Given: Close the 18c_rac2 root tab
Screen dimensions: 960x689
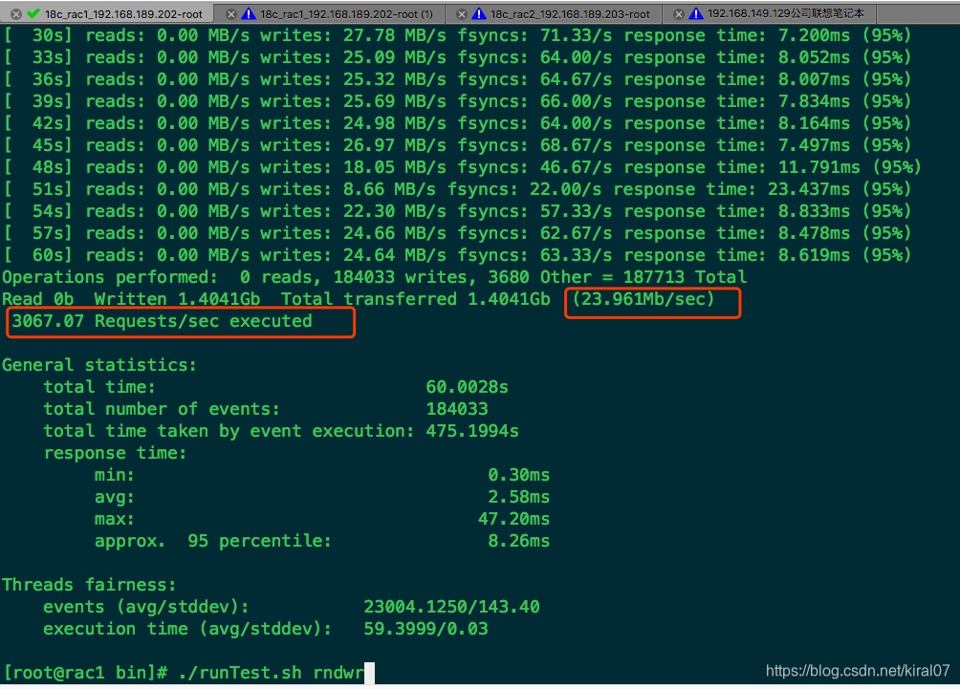Looking at the screenshot, I should pyautogui.click(x=462, y=13).
